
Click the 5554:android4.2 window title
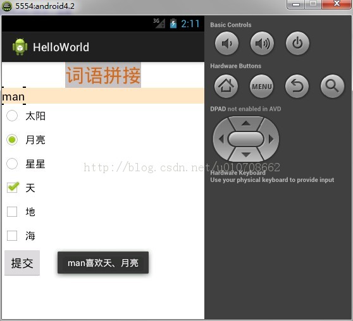[45, 6]
